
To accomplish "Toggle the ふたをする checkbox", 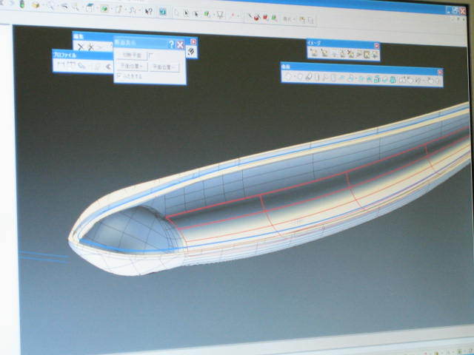I will click(x=119, y=75).
